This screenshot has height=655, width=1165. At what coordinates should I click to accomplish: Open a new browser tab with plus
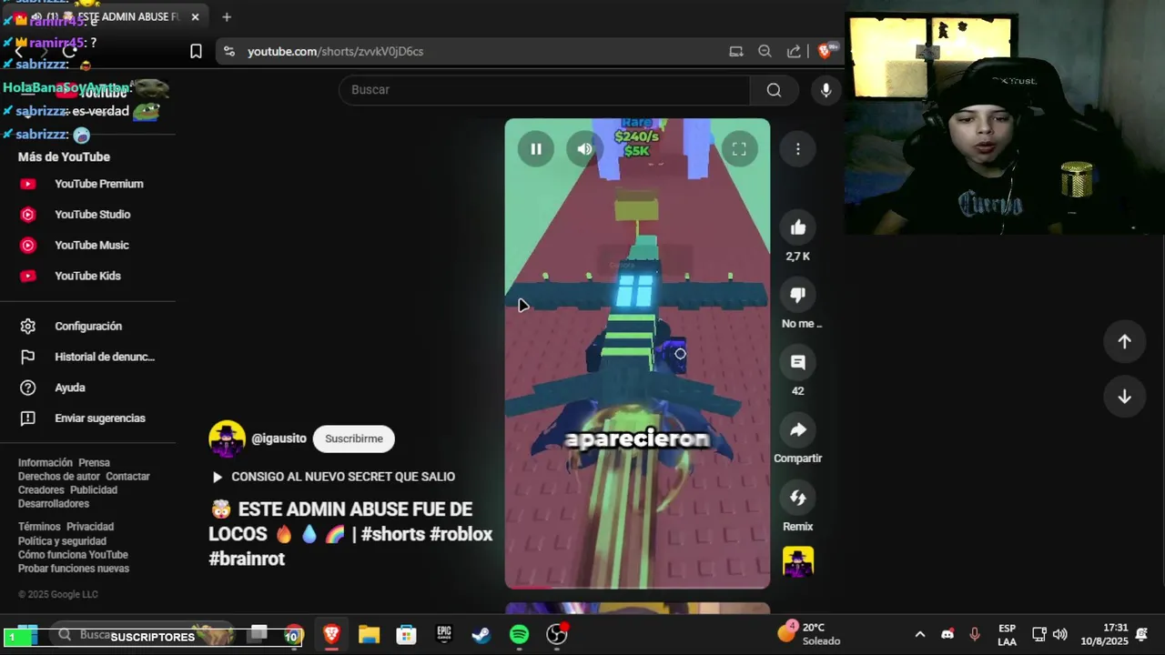click(x=227, y=16)
